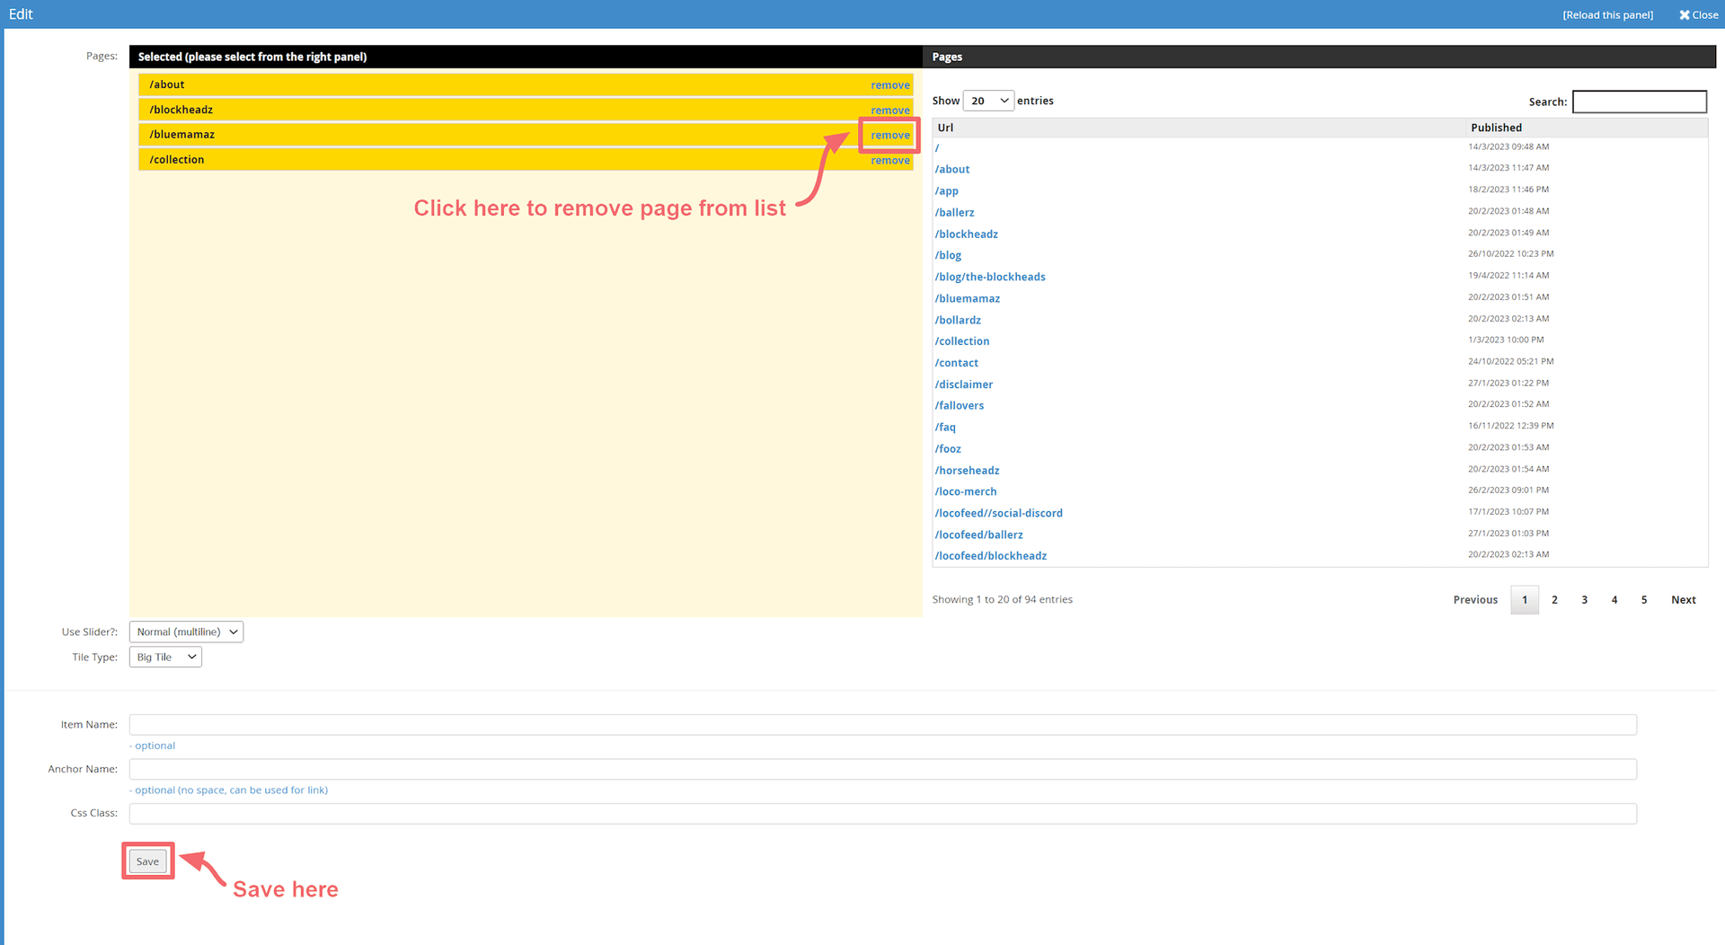Click Reload this panel link
Image resolution: width=1725 pixels, height=945 pixels.
(1607, 14)
